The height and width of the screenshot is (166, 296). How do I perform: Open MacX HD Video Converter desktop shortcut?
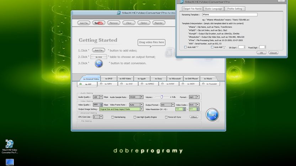10,146
